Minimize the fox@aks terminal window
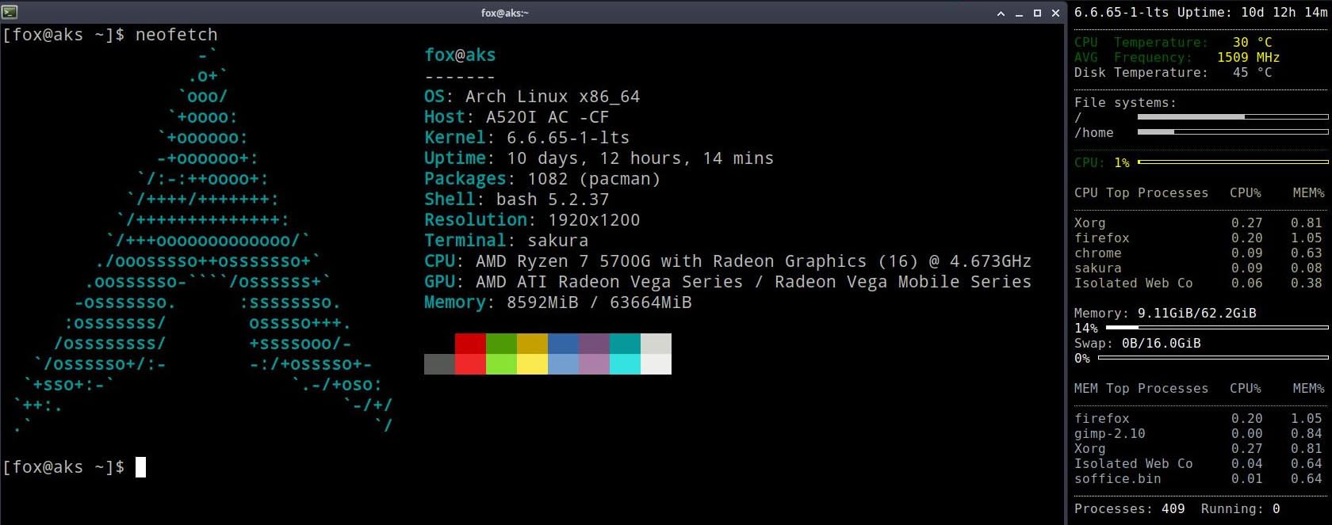 click(1019, 13)
